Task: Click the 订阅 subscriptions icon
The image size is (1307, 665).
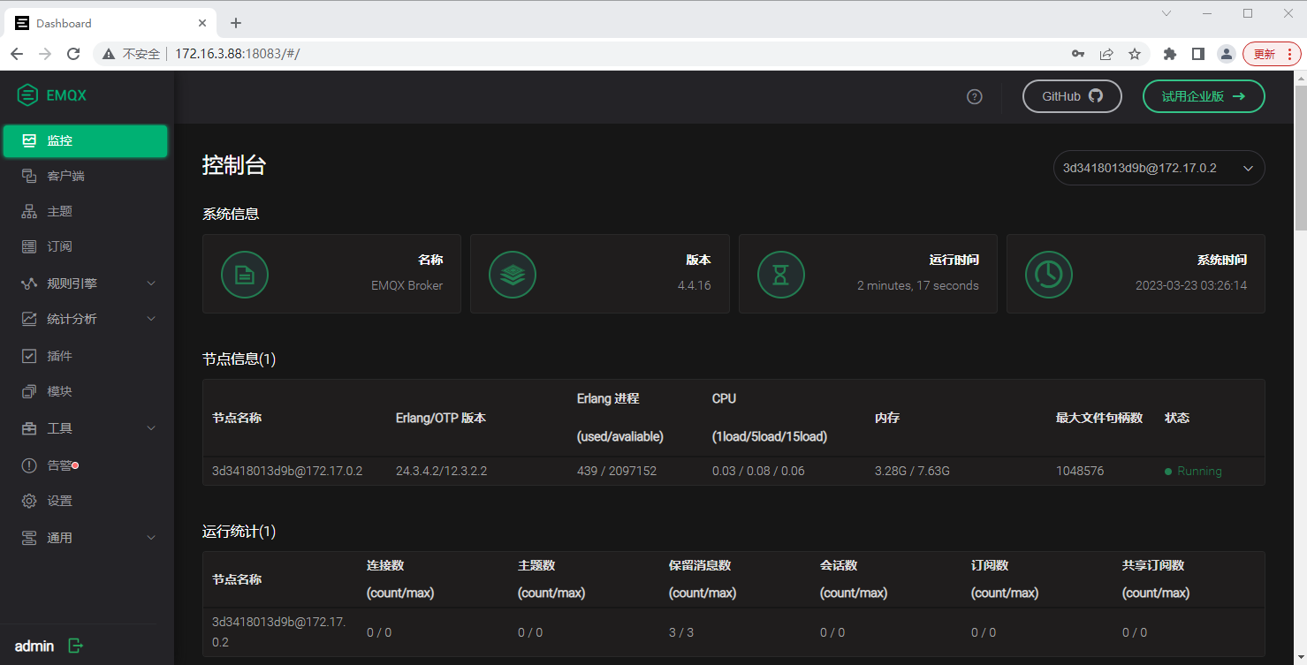Action: pos(29,247)
